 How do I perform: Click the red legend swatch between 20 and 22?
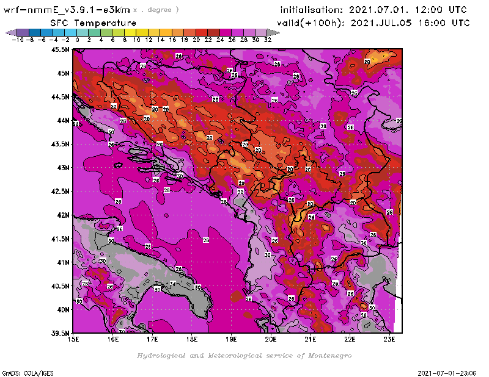click(x=202, y=32)
